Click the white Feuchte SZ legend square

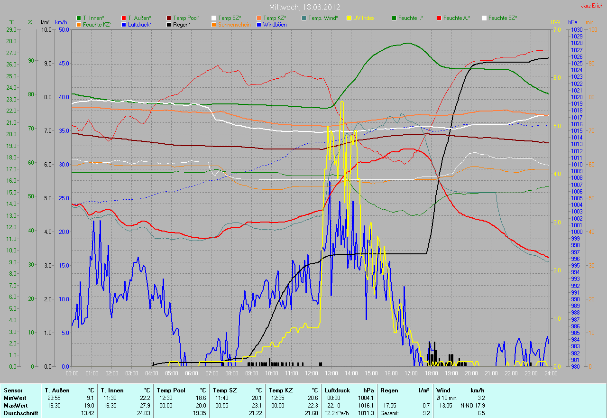click(x=484, y=18)
